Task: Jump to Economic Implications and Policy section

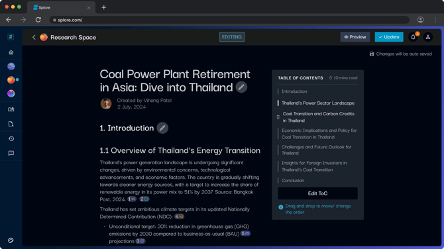Action: (319, 134)
